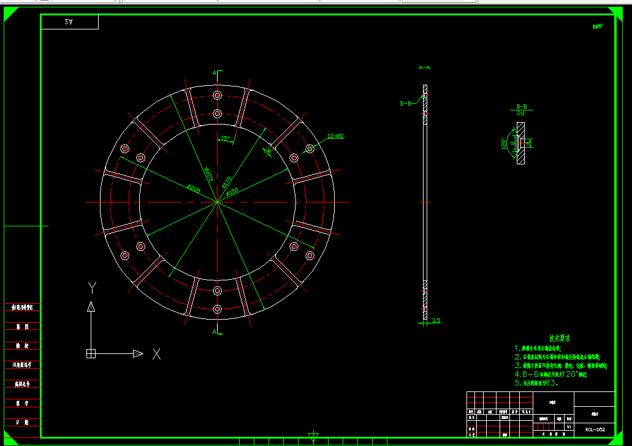Click the UCS origin square icon
632x446 pixels.
coord(91,353)
